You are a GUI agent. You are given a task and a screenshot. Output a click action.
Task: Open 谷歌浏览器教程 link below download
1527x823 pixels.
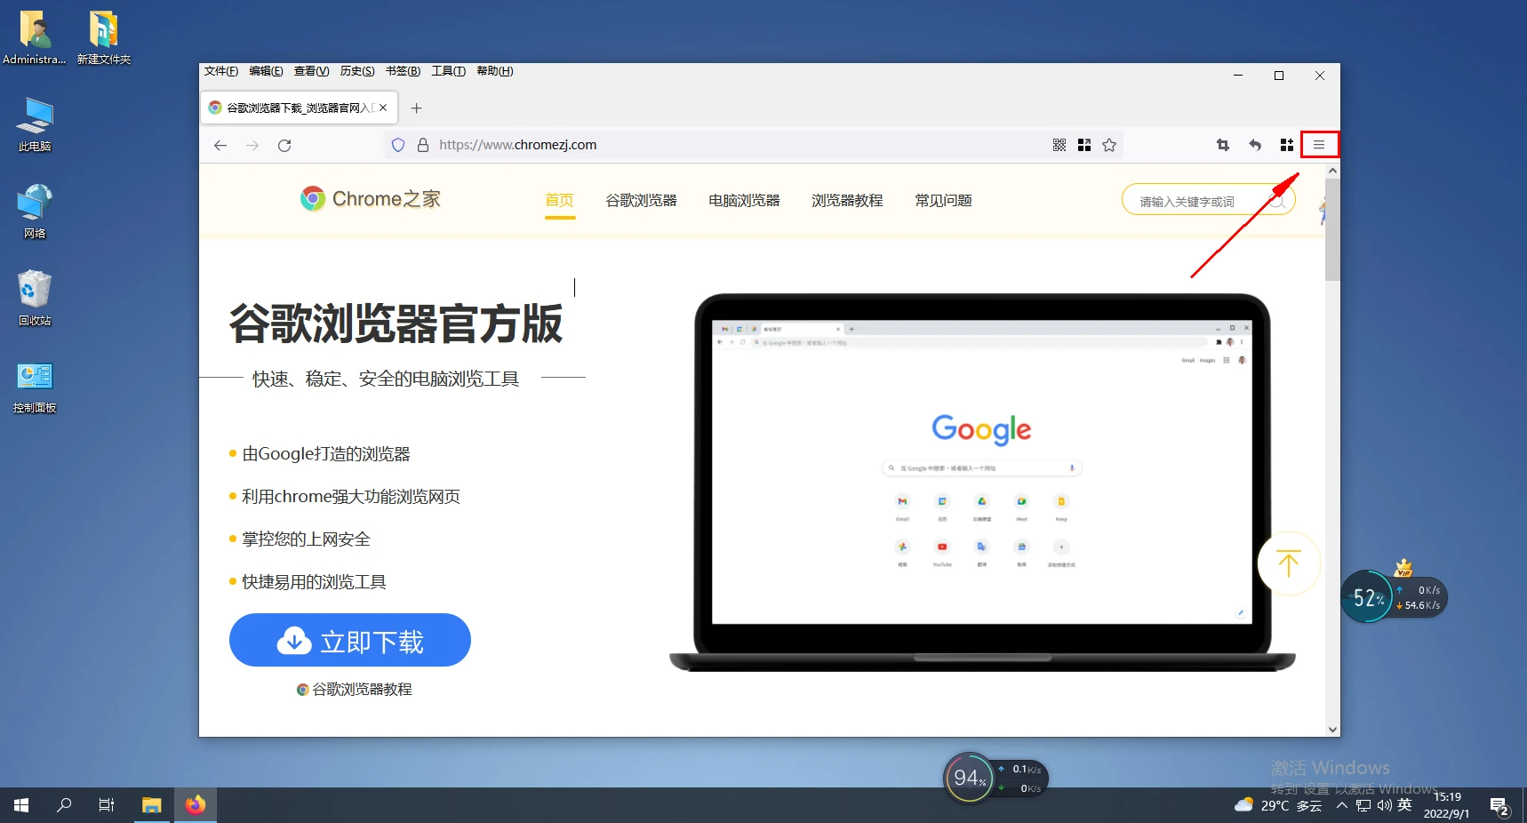354,690
